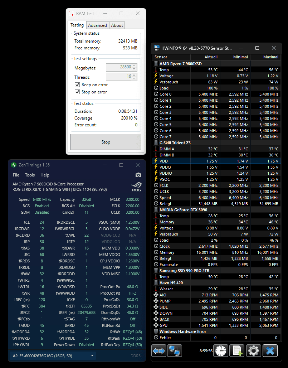The image size is (288, 368).
Task: Click clock icon beside FCLK row
Action: (156, 185)
